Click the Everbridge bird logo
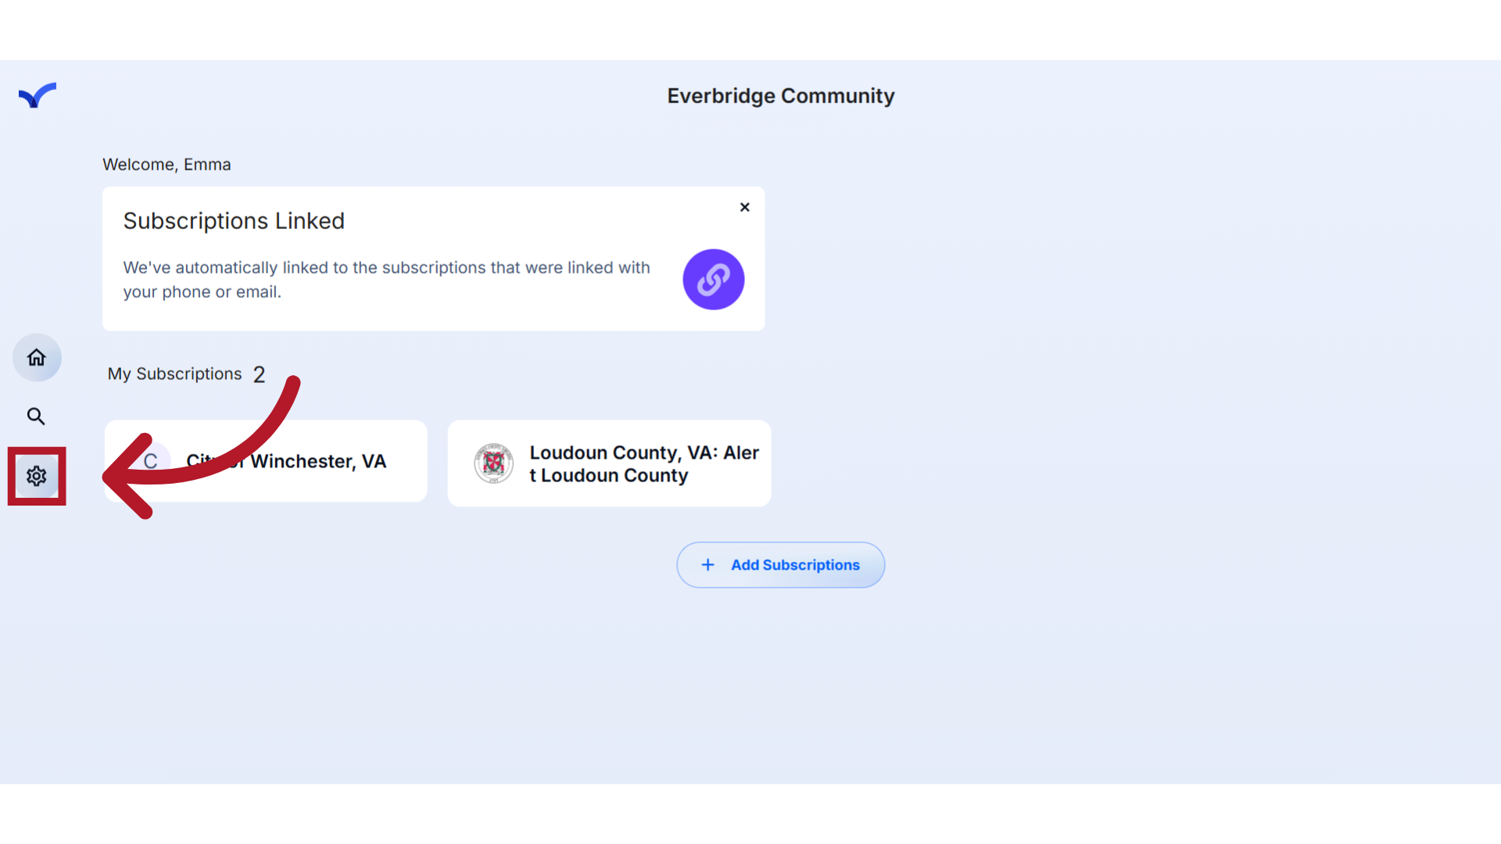The image size is (1501, 844). click(38, 95)
